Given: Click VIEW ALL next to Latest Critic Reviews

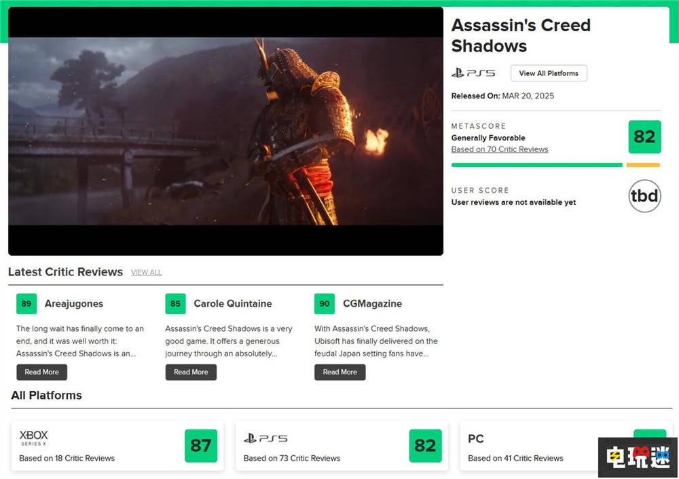Looking at the screenshot, I should [147, 273].
